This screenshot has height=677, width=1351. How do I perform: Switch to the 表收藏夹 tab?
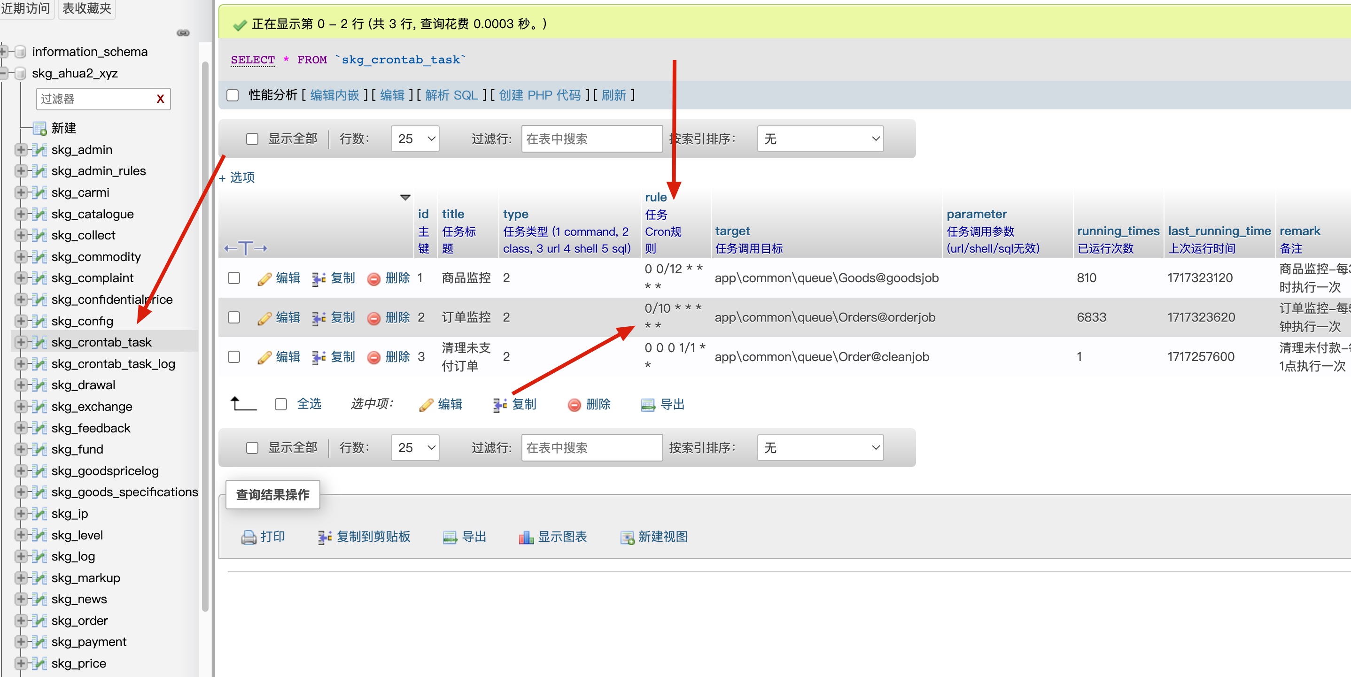click(x=86, y=8)
